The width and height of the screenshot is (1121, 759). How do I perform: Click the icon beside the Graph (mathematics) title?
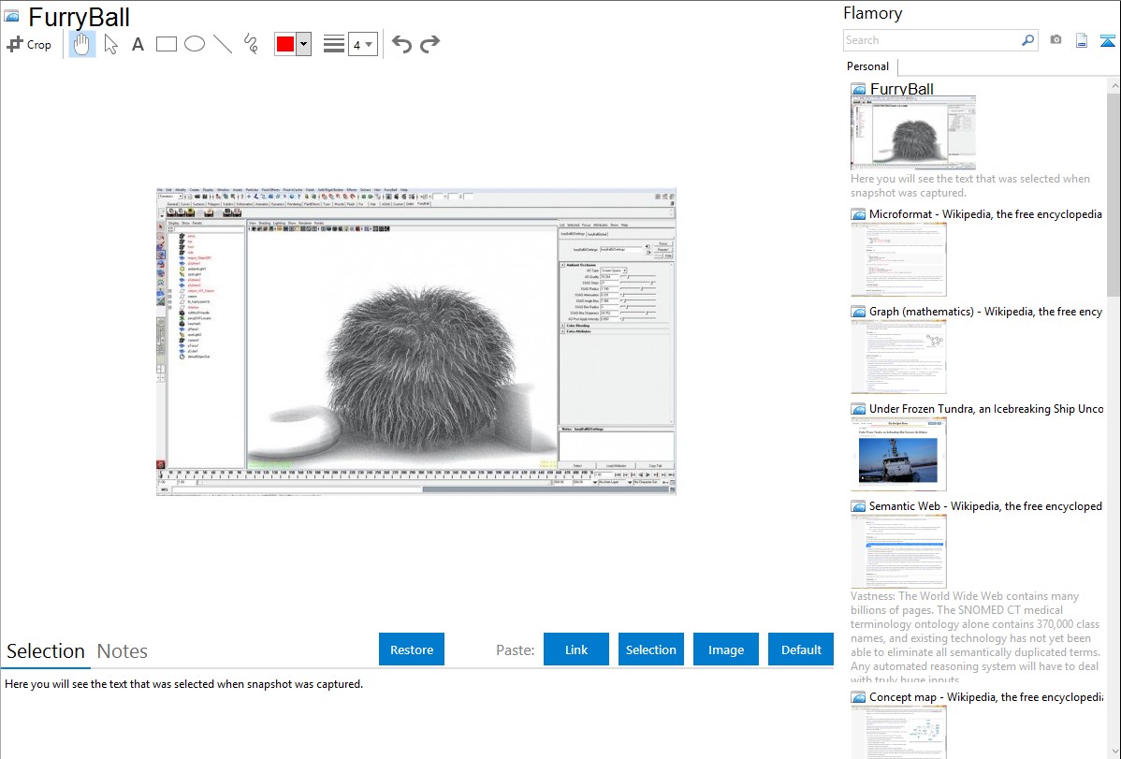[858, 312]
